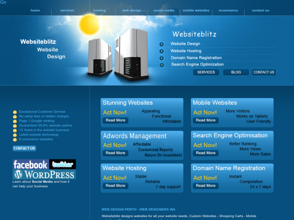Screen dimensions: 294x220
Task: Click the CONTACT US button in sidebar
Action: point(24,148)
